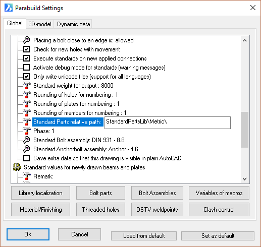Check Save extra data for plain AutoCAD

[26, 158]
